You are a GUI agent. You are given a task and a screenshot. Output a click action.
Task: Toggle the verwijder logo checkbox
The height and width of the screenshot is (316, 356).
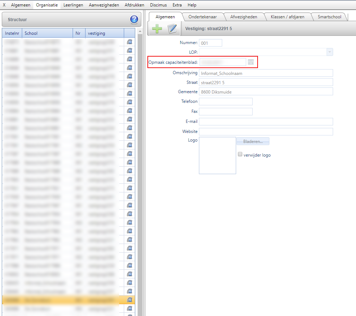coord(240,154)
